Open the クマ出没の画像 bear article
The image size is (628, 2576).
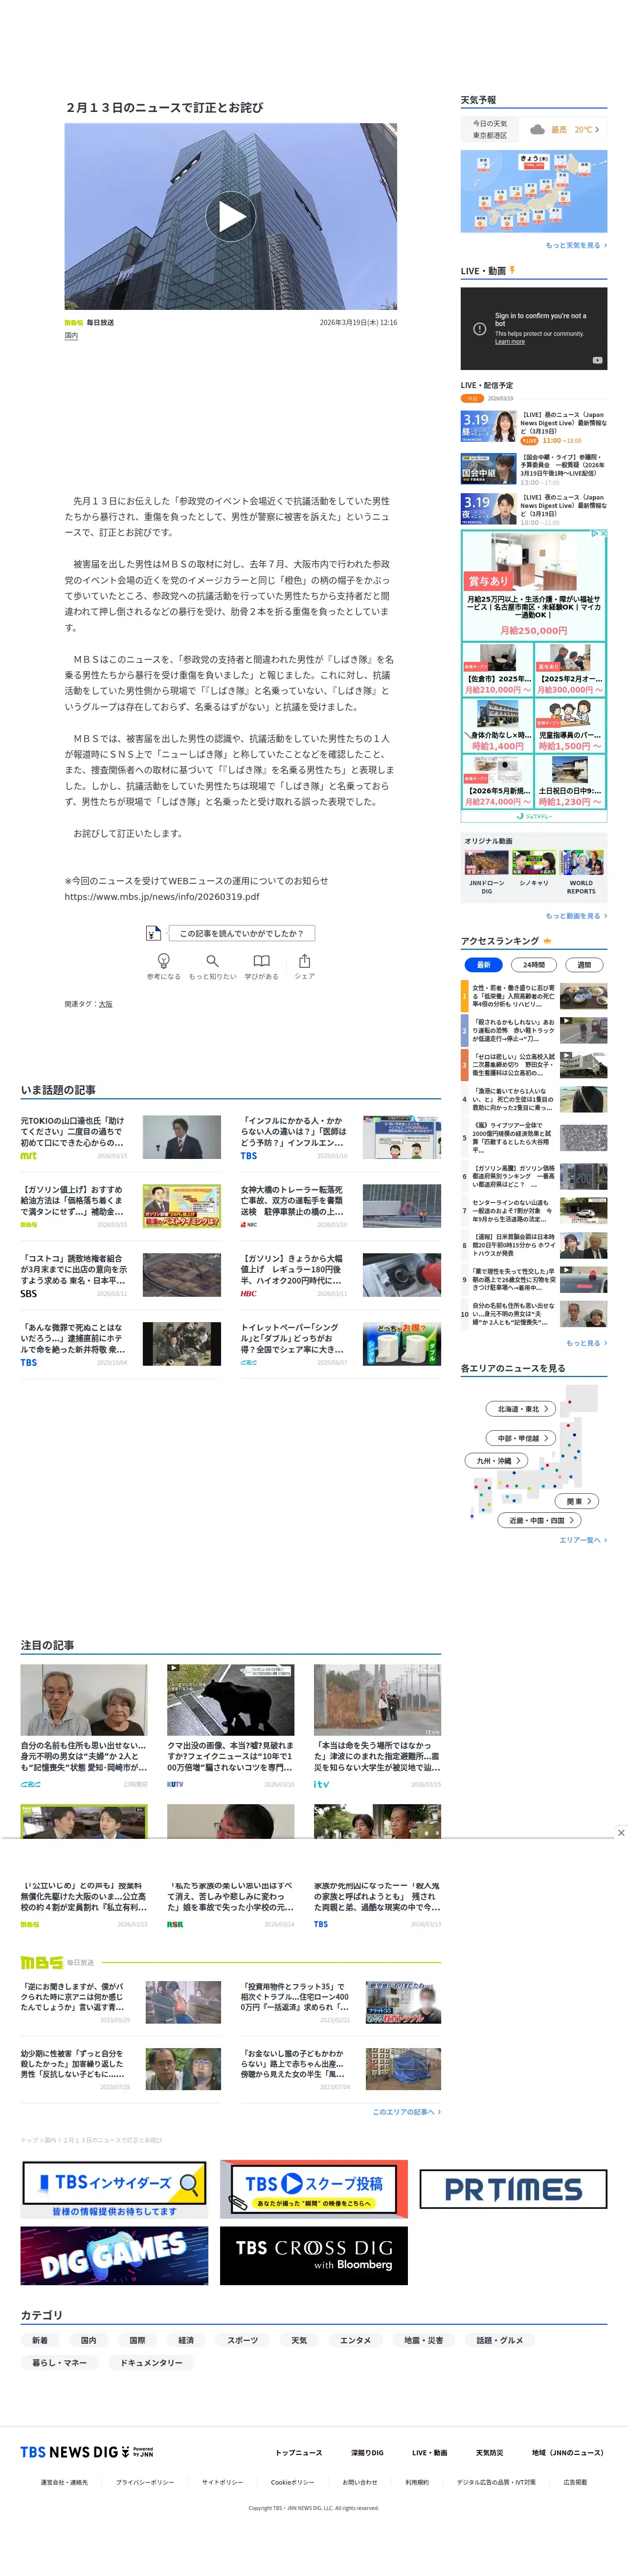(230, 1727)
